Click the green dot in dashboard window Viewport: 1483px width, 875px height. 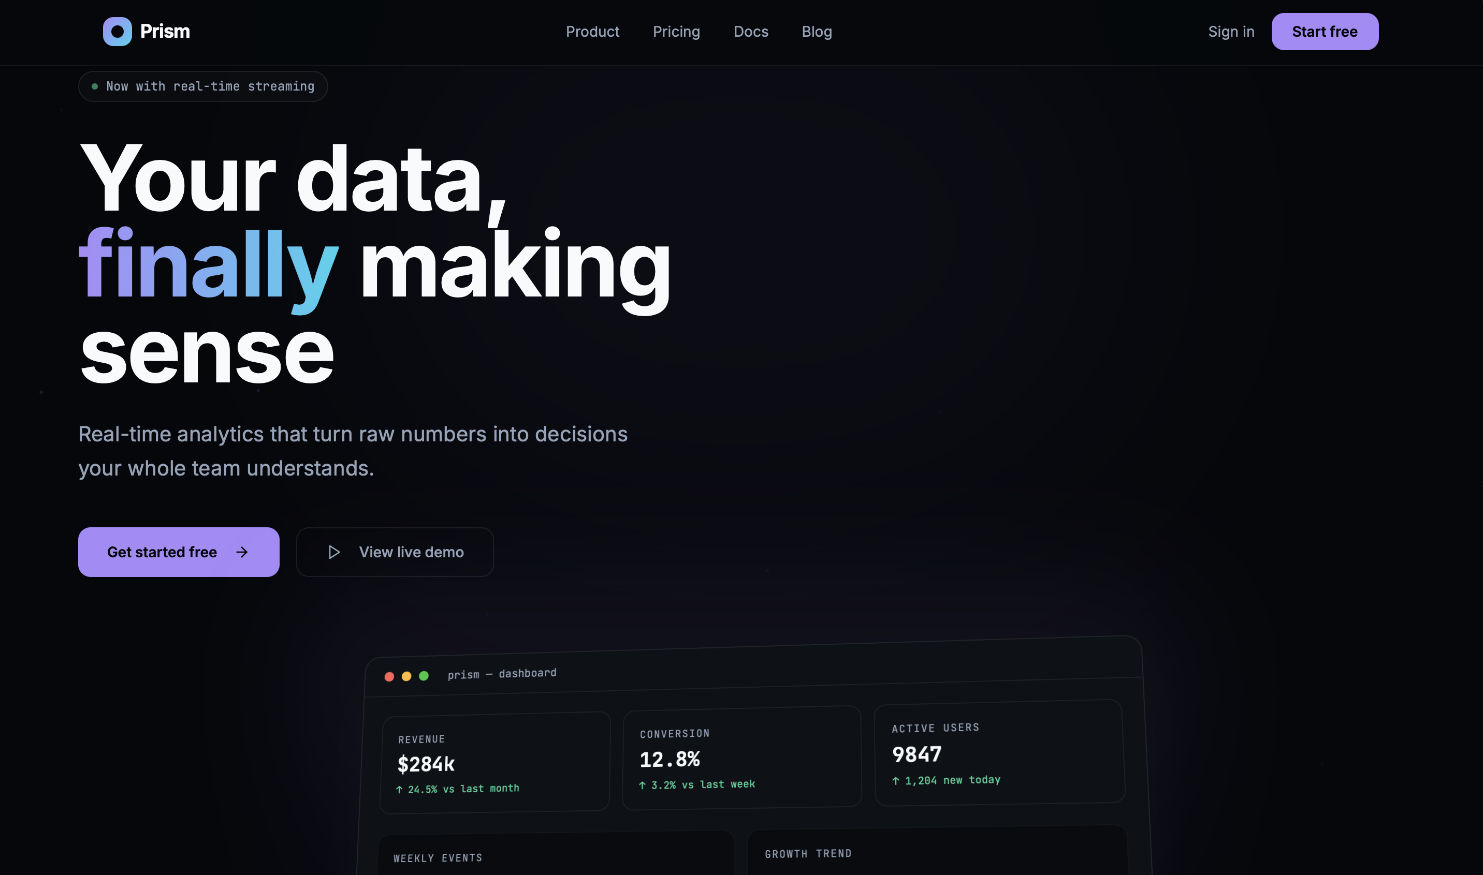tap(424, 675)
